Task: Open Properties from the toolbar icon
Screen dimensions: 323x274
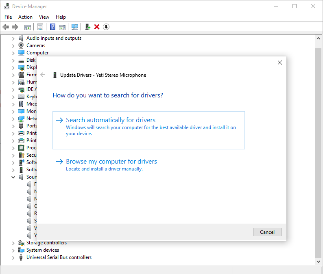Action: (x=40, y=27)
